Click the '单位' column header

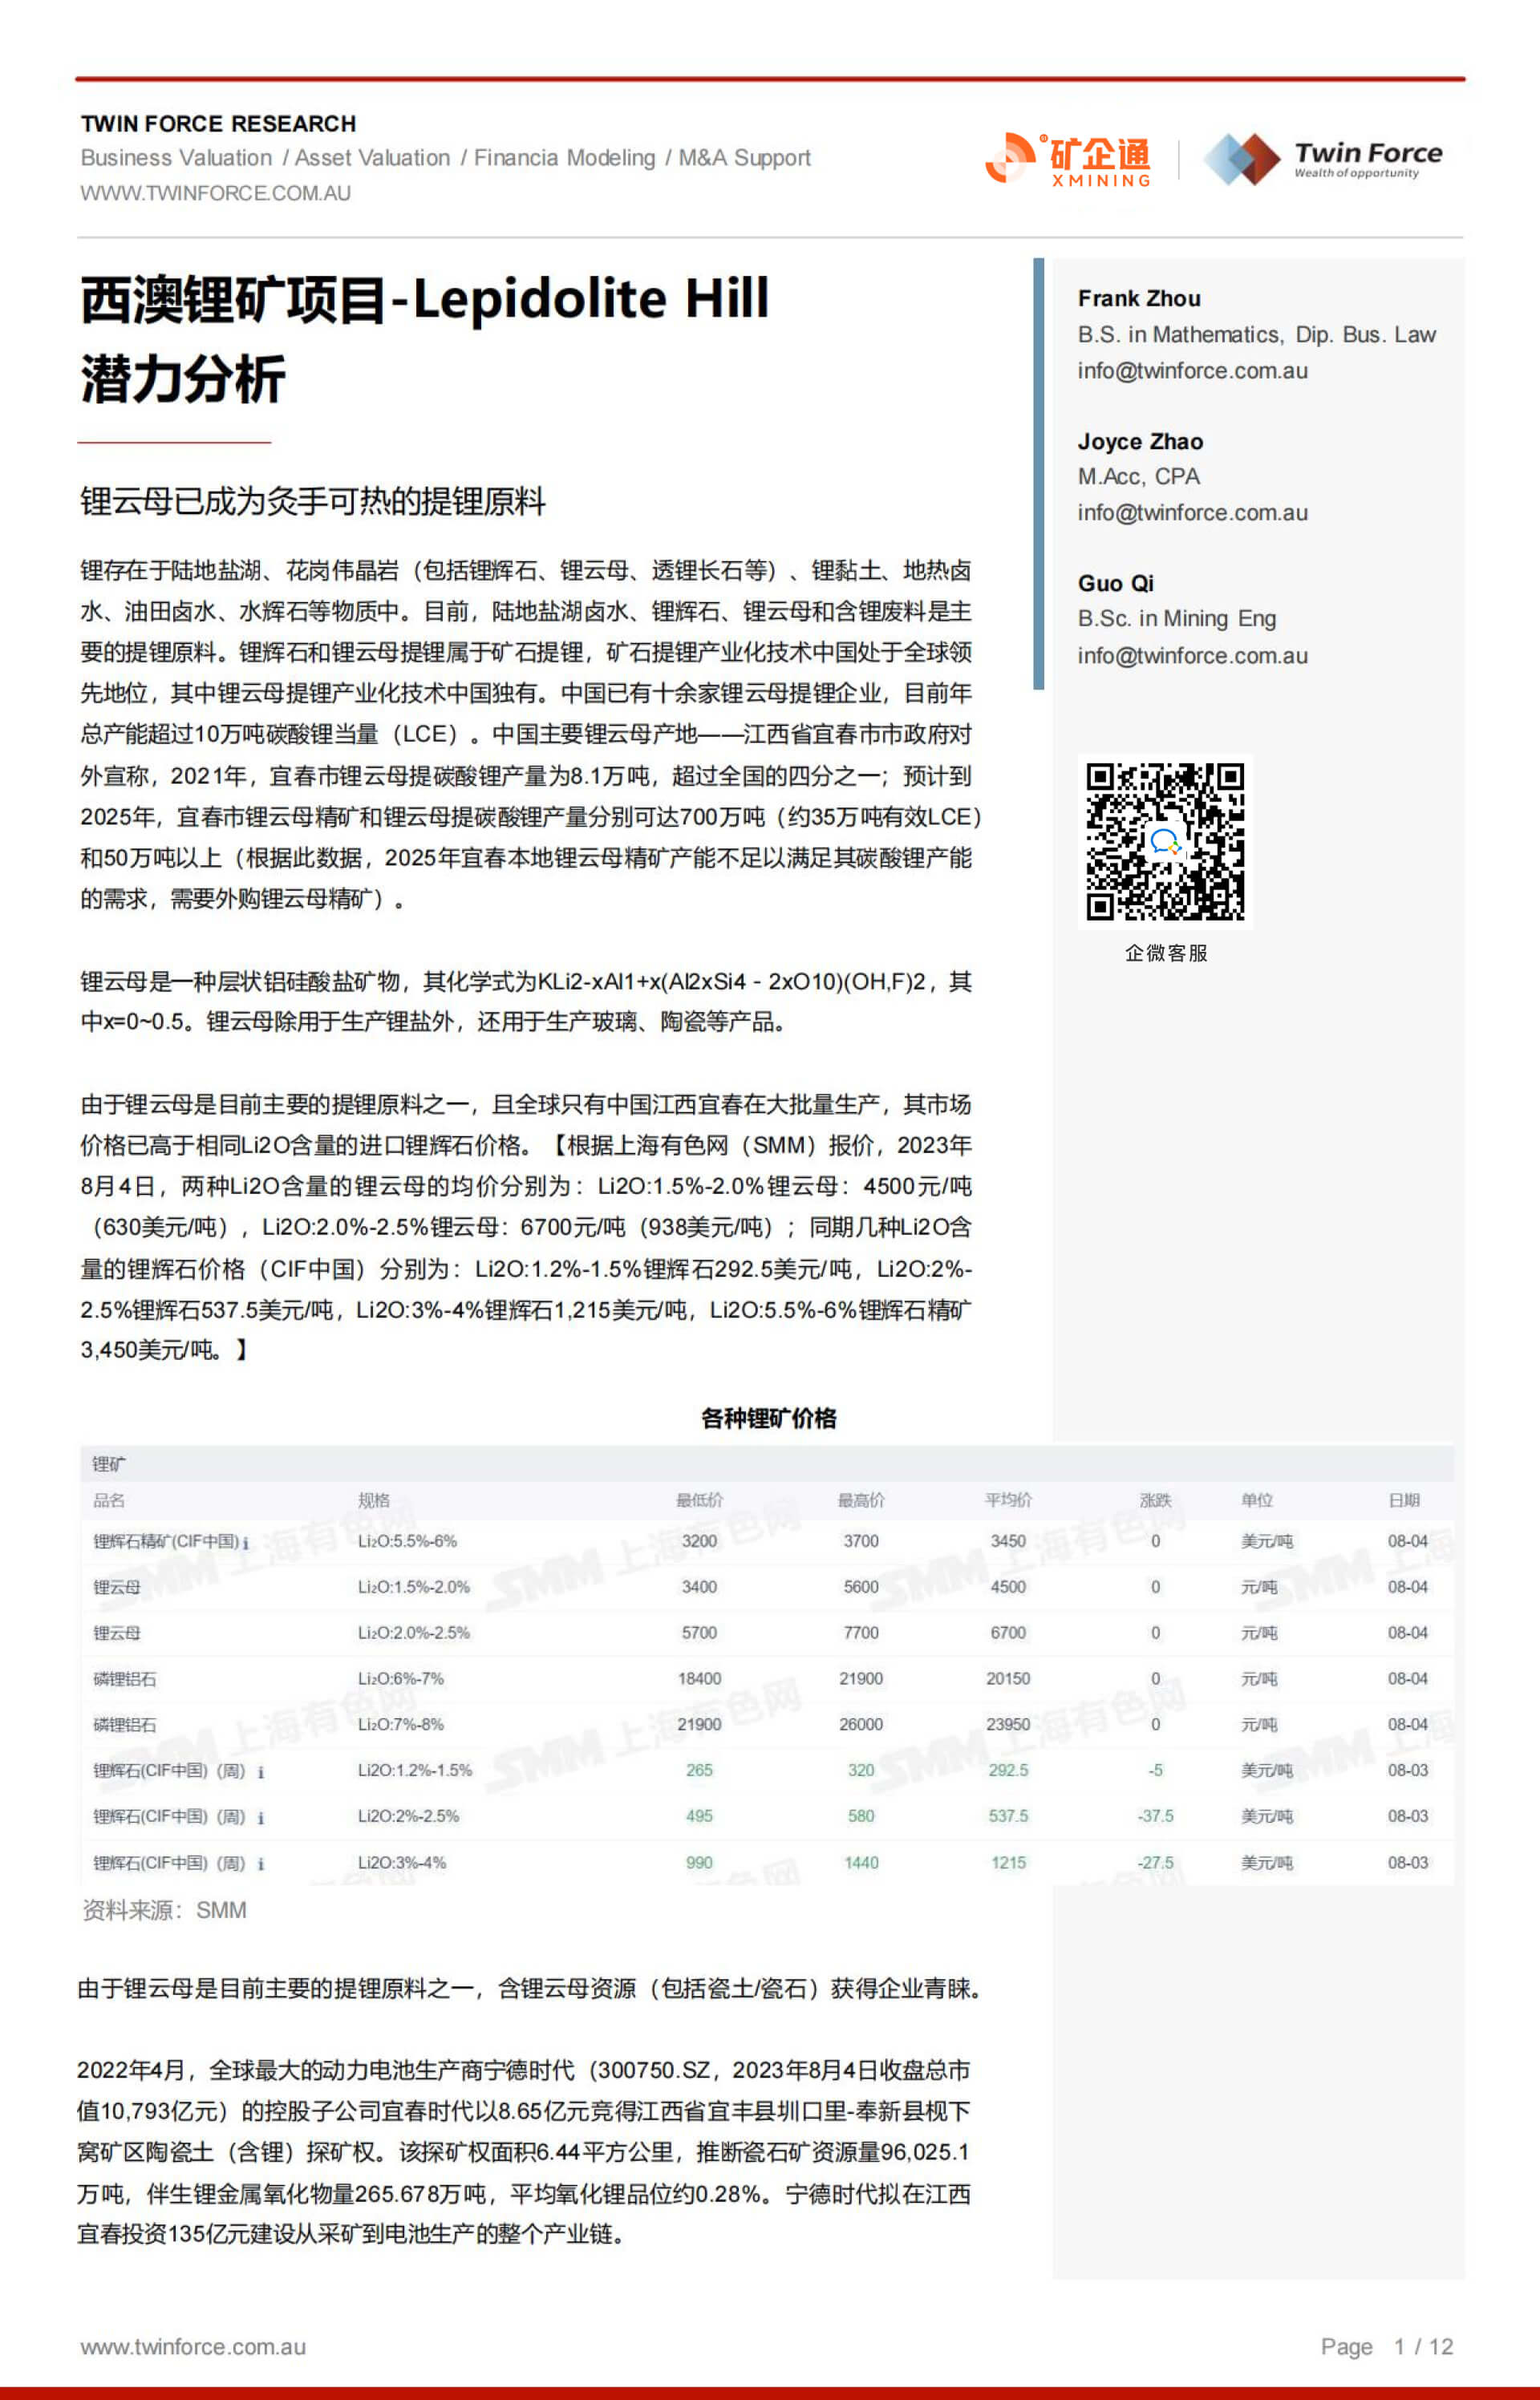click(1257, 1500)
